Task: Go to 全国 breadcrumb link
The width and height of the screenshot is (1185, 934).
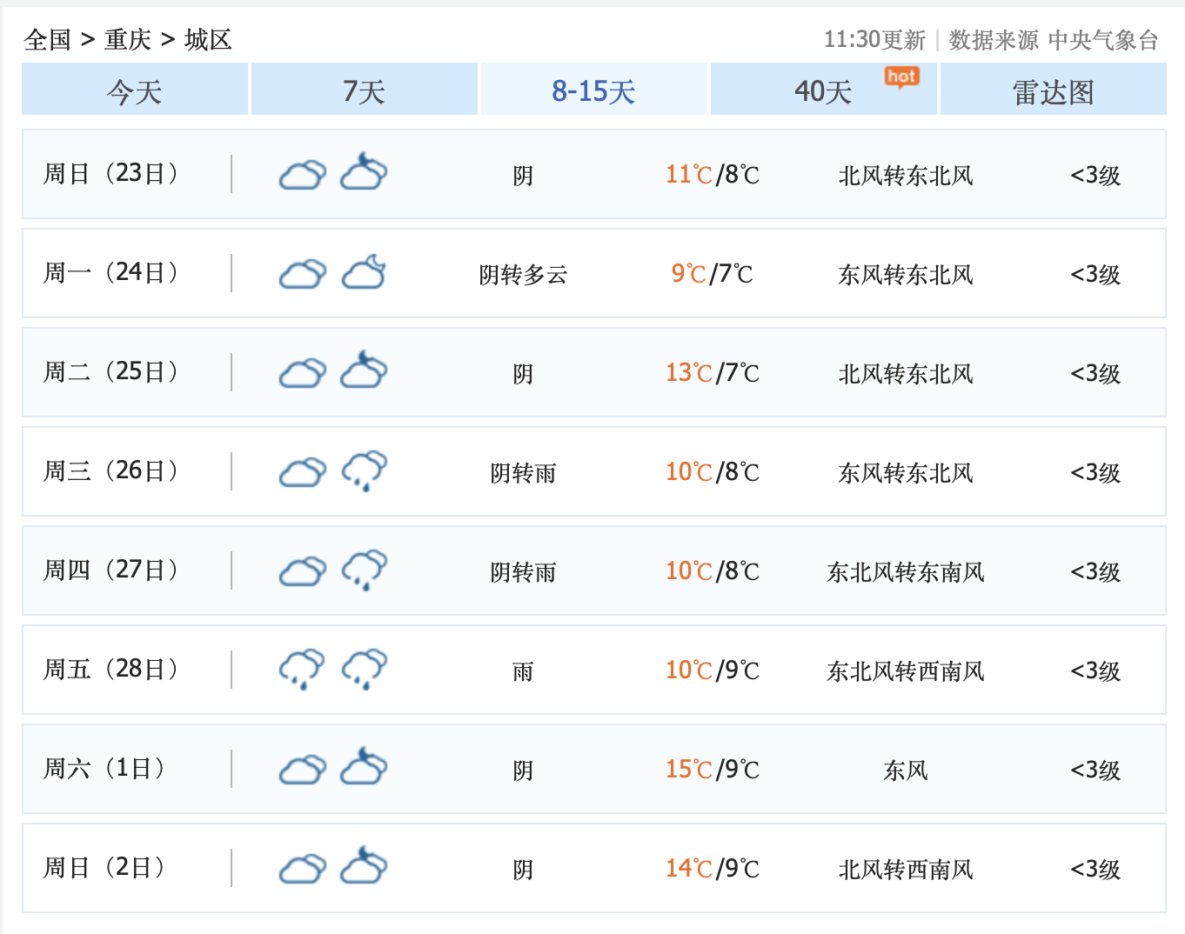Action: (x=48, y=39)
